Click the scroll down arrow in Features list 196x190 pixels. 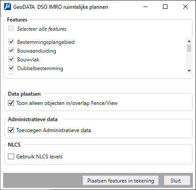189,71
